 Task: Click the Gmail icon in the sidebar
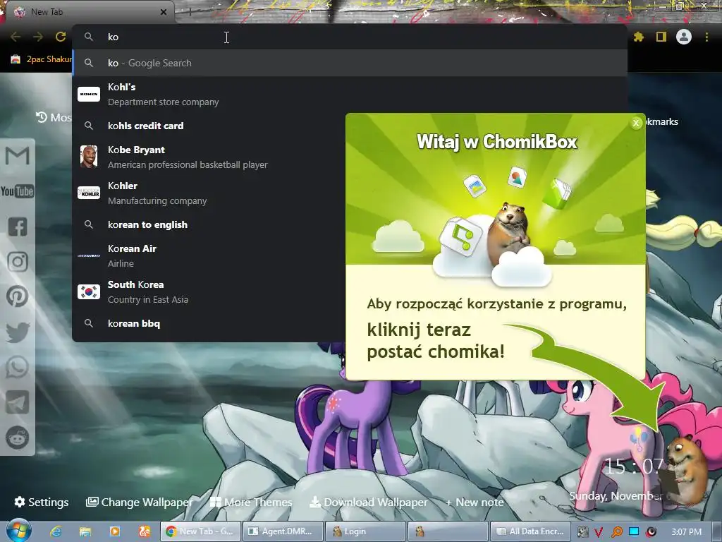18,156
